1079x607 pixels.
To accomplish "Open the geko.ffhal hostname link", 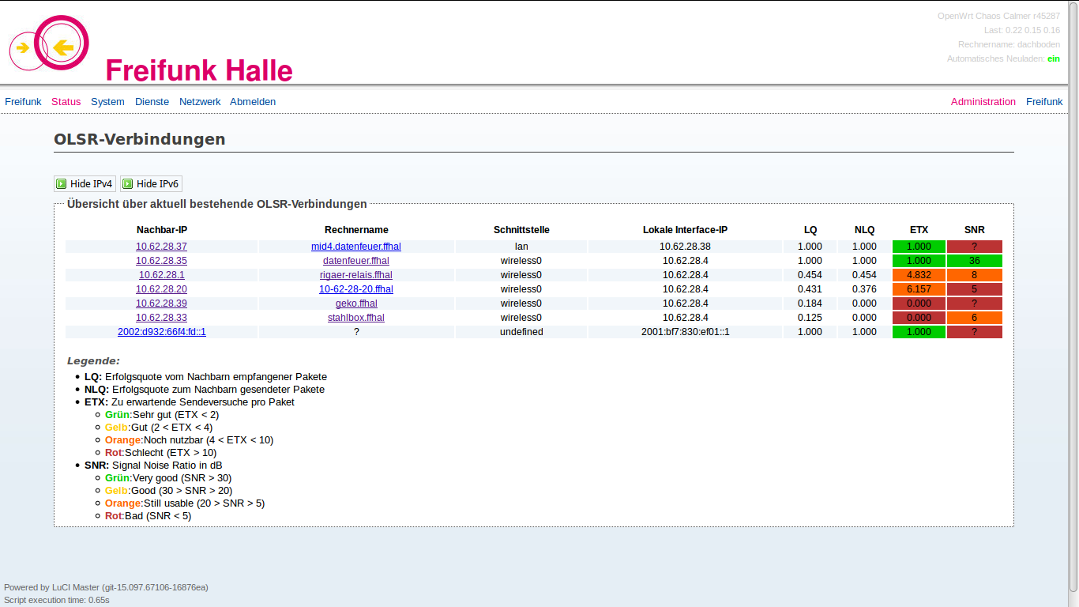I will coord(355,303).
